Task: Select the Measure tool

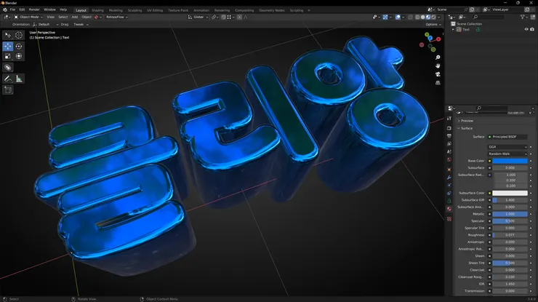Action: click(19, 79)
